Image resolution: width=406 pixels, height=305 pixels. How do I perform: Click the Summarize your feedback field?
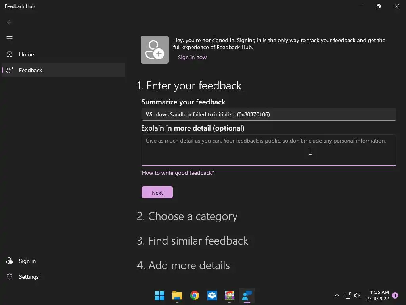[x=269, y=114]
